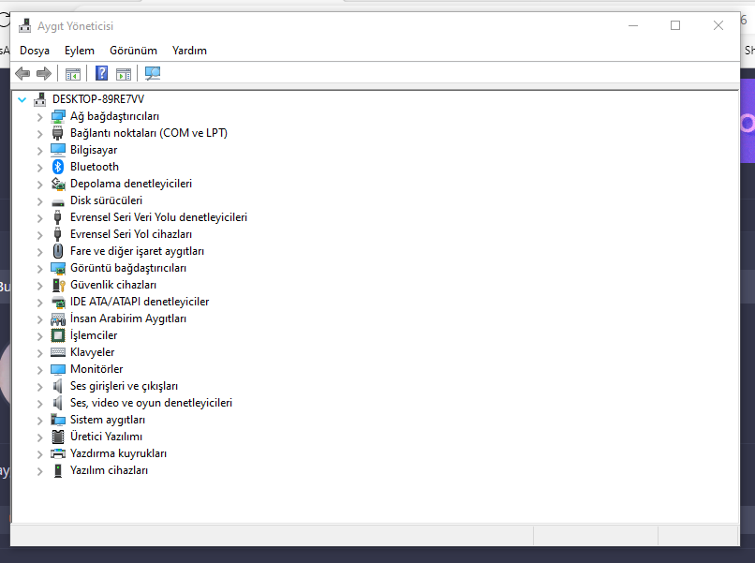Click the Monitörler monitor icon
Viewport: 755px width, 563px height.
58,369
